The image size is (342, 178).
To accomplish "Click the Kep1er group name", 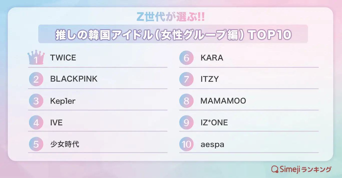I will point(63,101).
